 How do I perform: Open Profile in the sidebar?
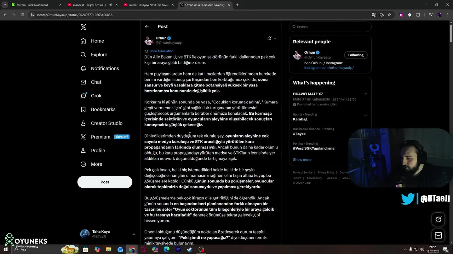click(x=93, y=151)
